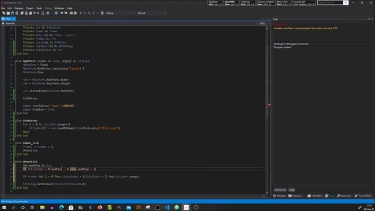Viewport: 375px width, 211px height.
Task: Click the Copy toolbar icon
Action: (22, 13)
